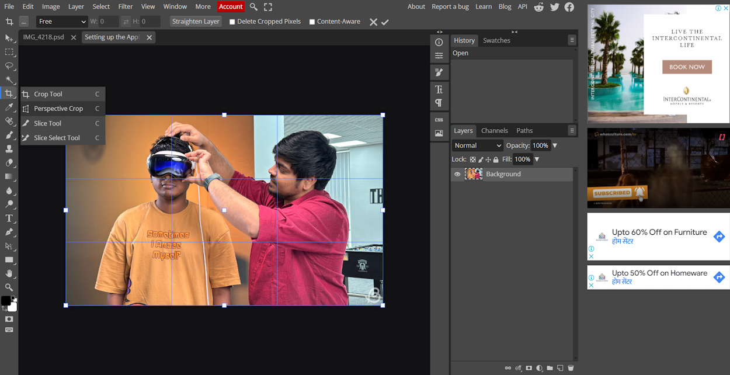Click the Background layer thumbnail

pyautogui.click(x=473, y=173)
